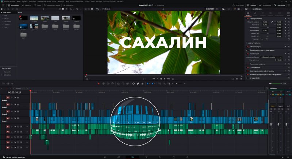Expand the AI Smart Reframe section

click(247, 43)
